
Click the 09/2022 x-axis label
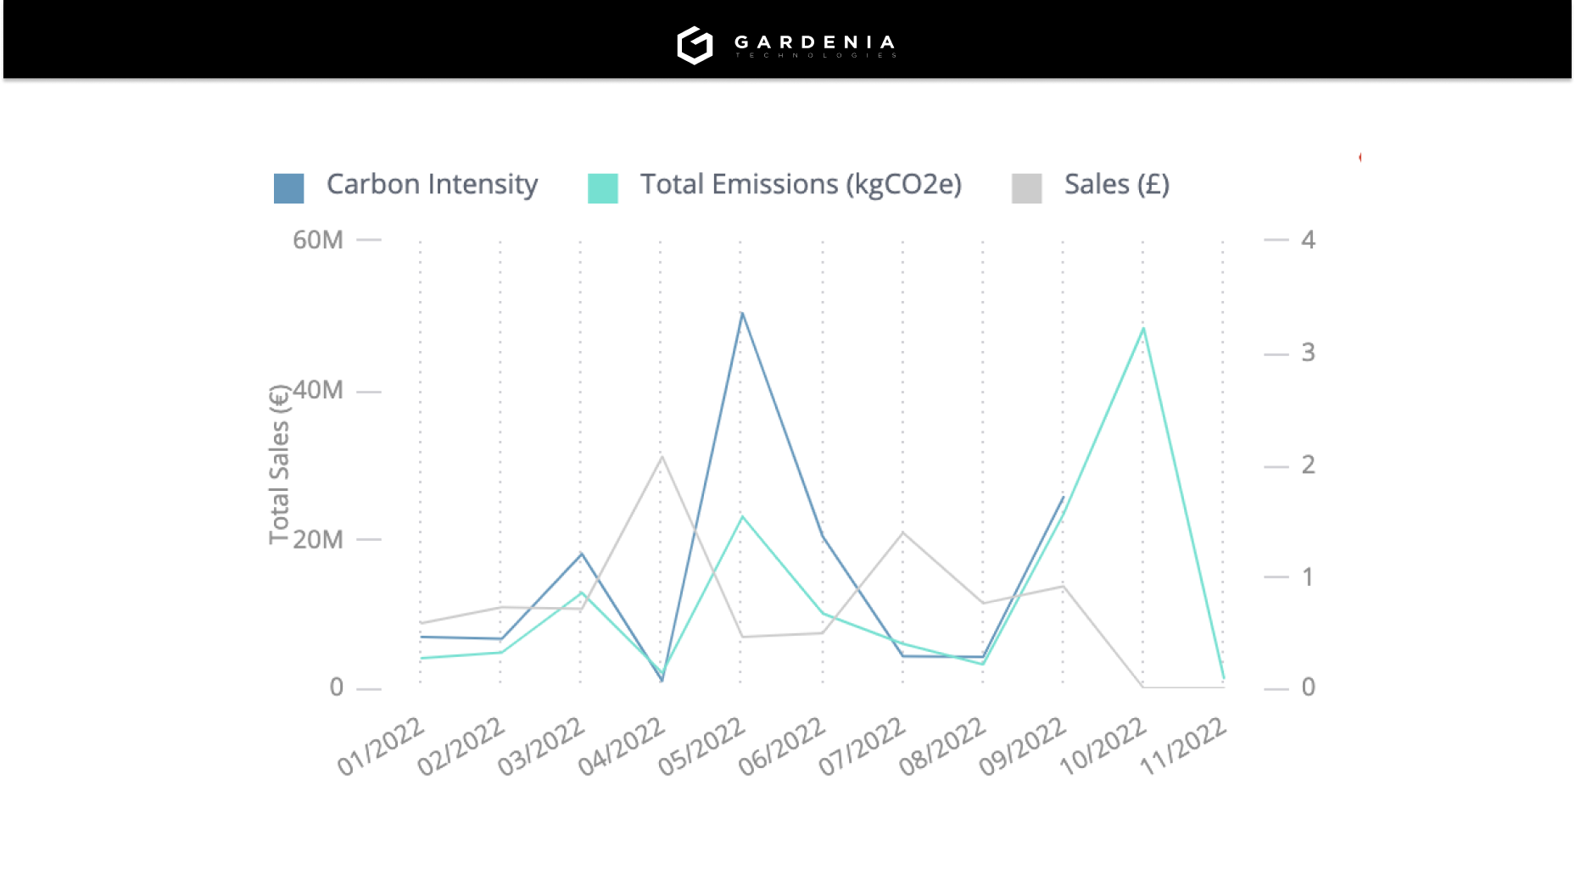click(x=1022, y=746)
